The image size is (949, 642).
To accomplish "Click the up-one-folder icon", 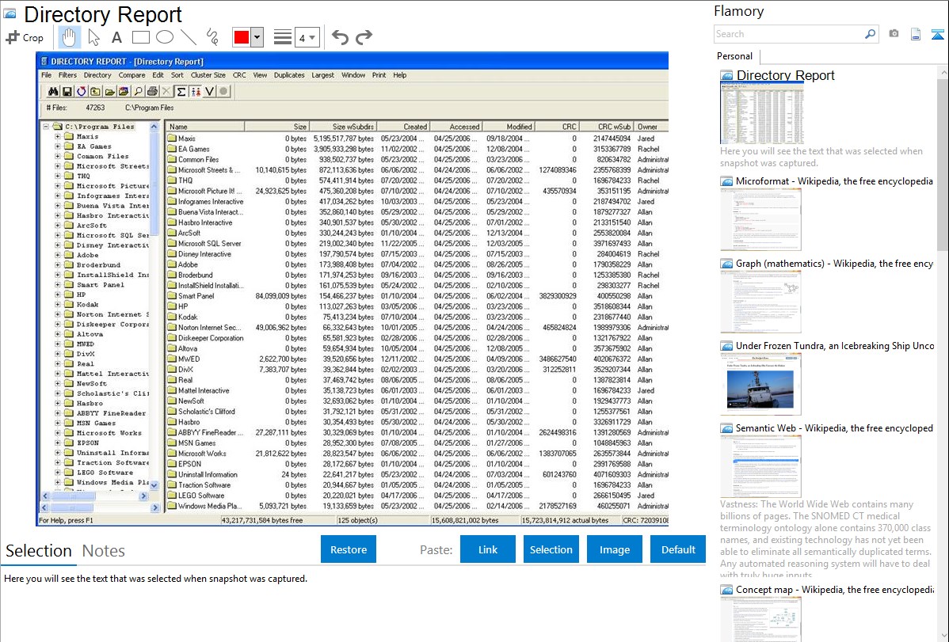I will (96, 91).
